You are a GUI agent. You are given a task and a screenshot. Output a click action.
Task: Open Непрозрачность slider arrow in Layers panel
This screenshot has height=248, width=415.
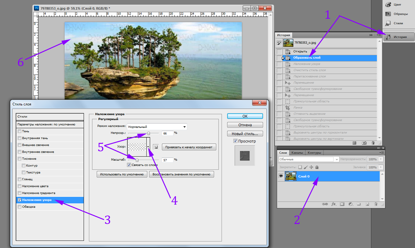(381, 159)
